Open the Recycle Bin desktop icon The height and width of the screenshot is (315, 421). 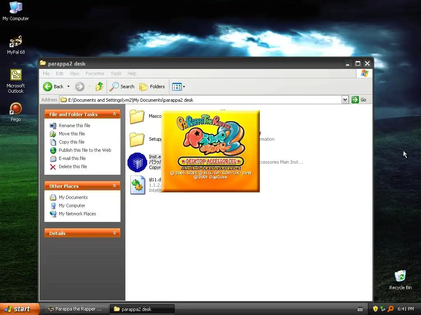point(400,280)
